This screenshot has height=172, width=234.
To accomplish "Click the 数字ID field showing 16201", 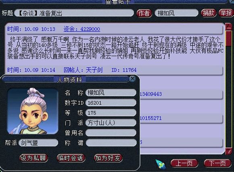I will coord(111,103).
